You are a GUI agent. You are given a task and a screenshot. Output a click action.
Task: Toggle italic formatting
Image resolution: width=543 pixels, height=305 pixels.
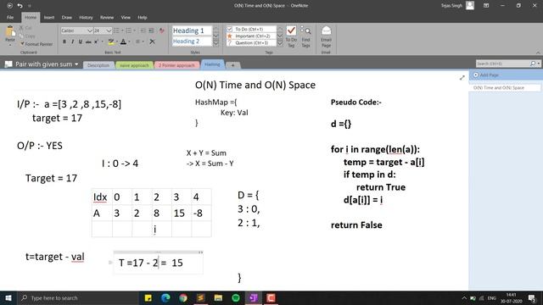pos(72,42)
